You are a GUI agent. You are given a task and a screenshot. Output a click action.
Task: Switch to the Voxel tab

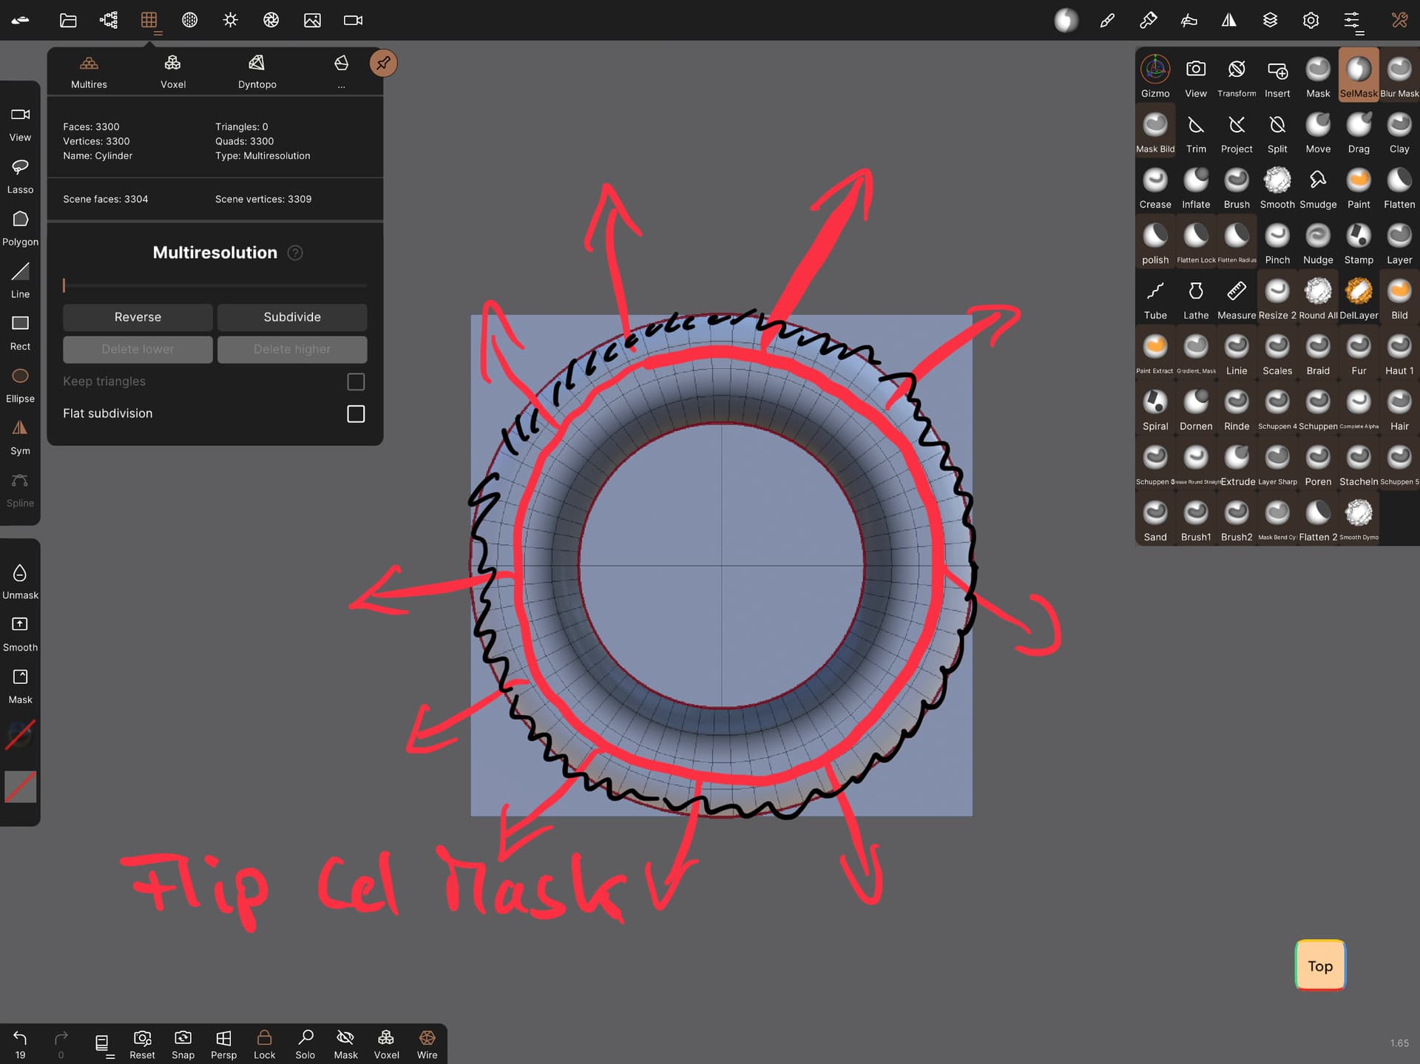pos(172,72)
